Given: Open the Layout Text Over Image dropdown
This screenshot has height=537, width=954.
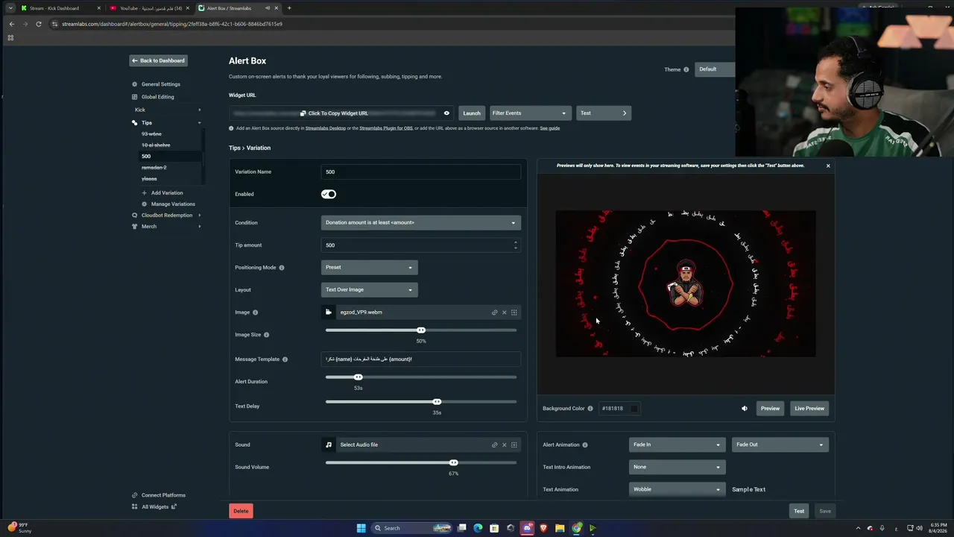Looking at the screenshot, I should pos(370,289).
